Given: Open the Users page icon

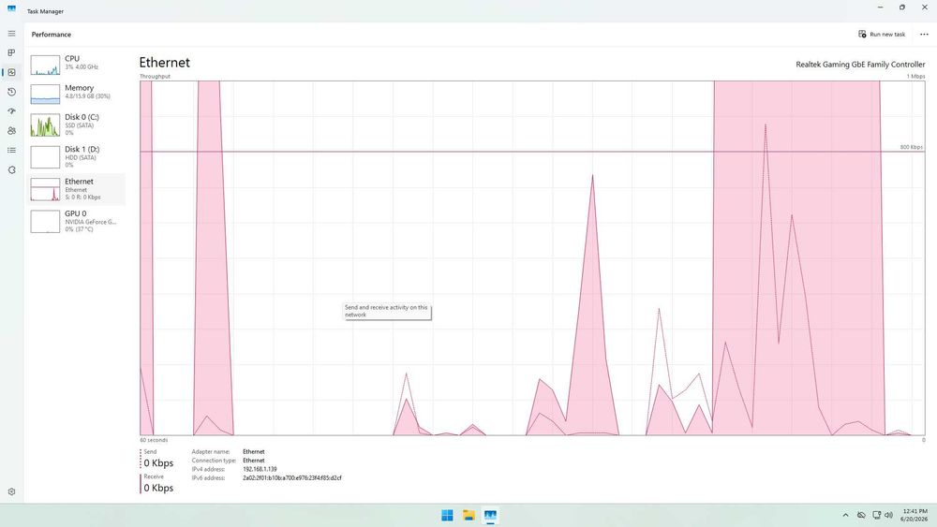Looking at the screenshot, I should tap(11, 131).
